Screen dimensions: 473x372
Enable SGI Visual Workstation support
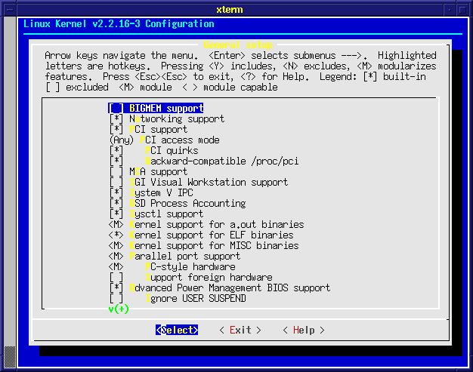(116, 183)
